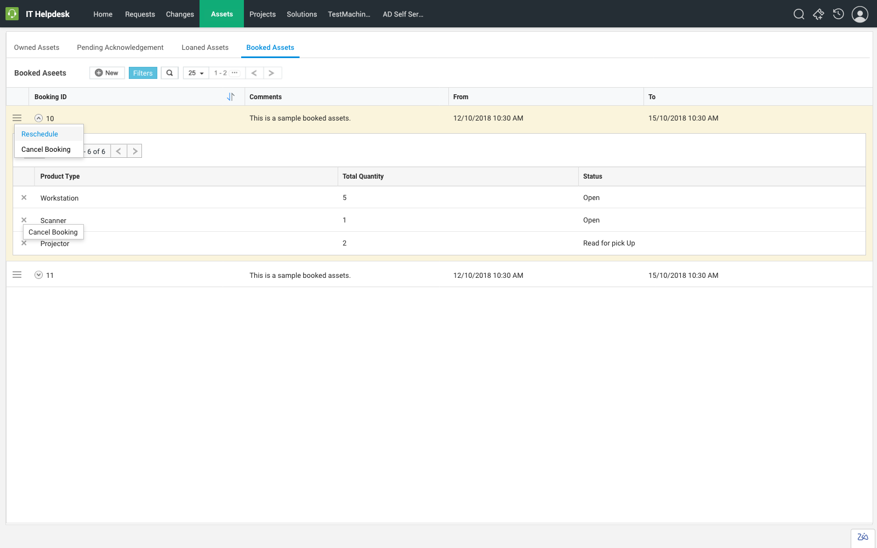Open the quick actions sparkle icon
This screenshot has height=548, width=877.
tap(818, 14)
